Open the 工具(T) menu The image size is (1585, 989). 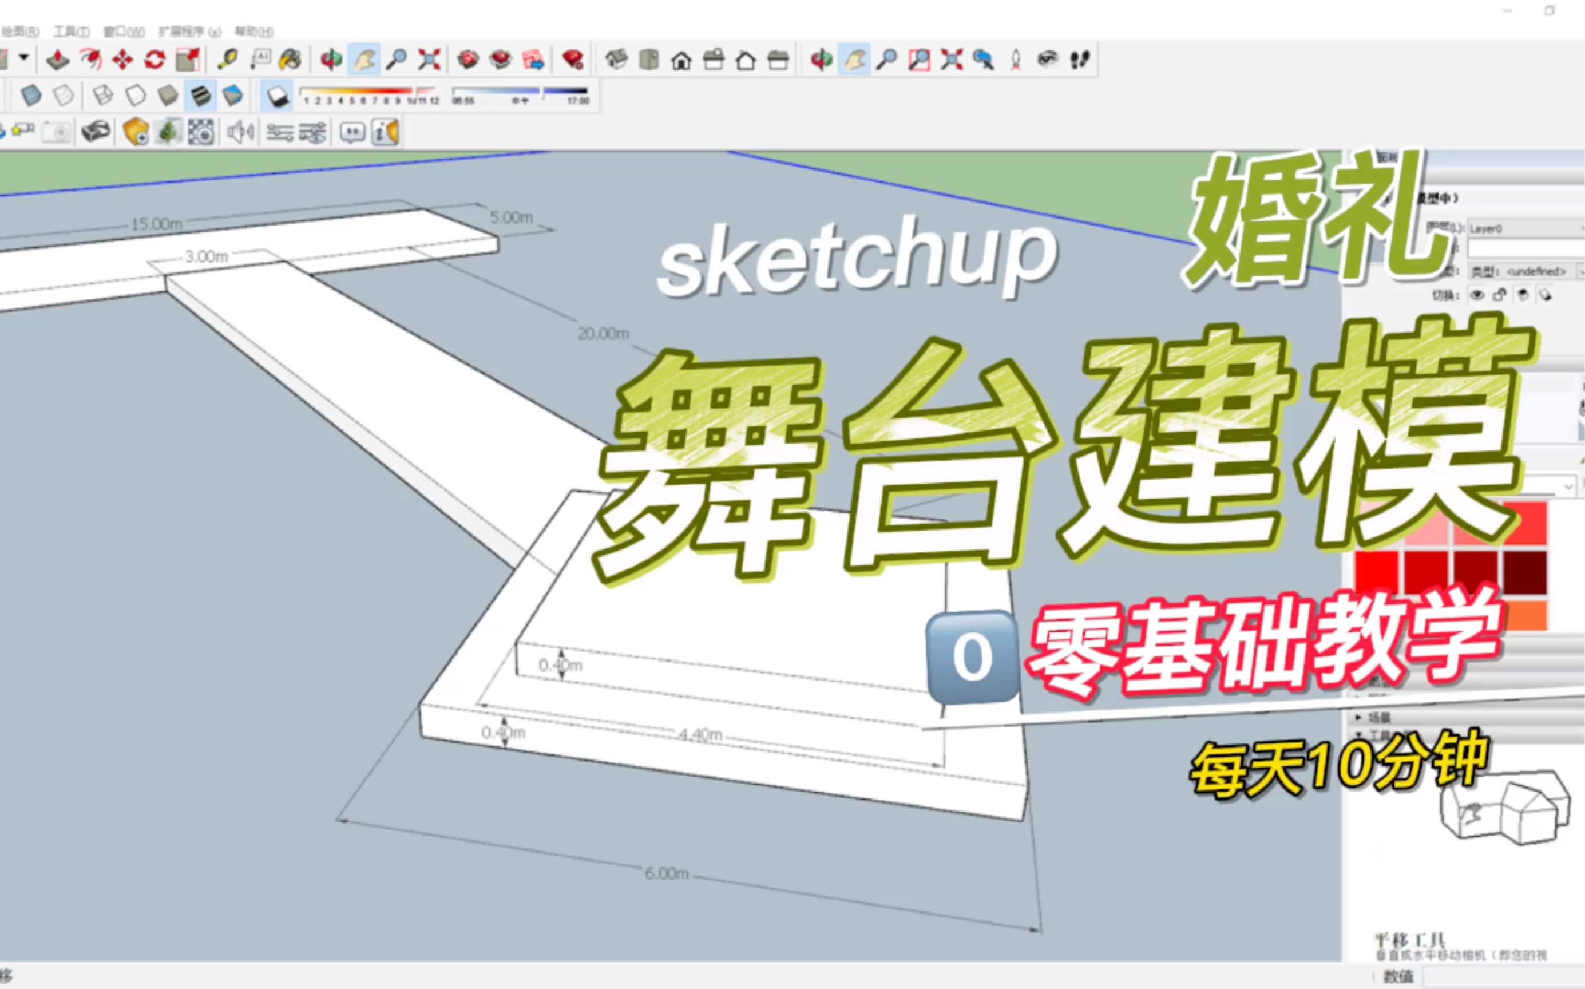tap(72, 31)
